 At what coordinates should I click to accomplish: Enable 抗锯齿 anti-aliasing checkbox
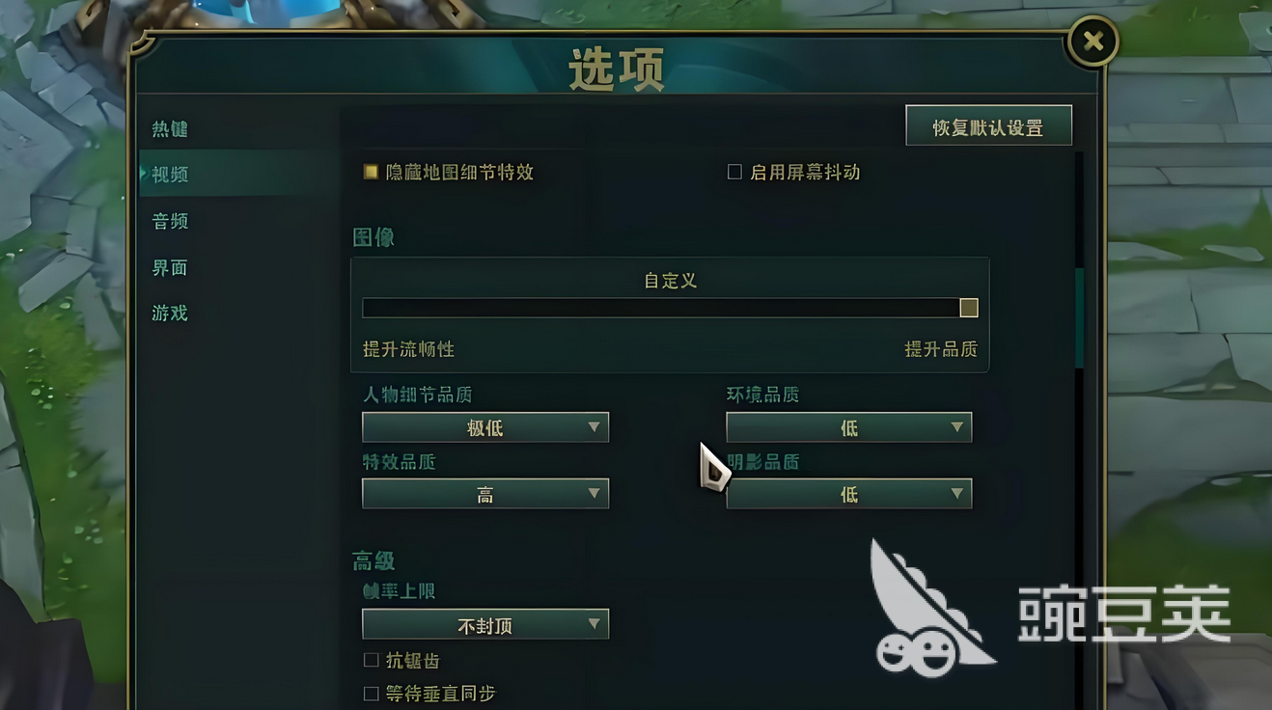coord(371,661)
